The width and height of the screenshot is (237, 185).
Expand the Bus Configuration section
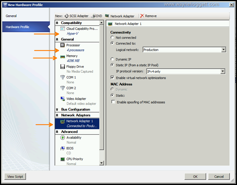57,109
